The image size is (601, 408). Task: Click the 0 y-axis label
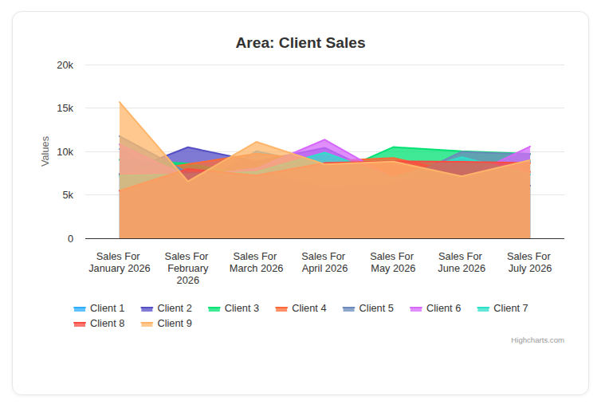coord(70,239)
